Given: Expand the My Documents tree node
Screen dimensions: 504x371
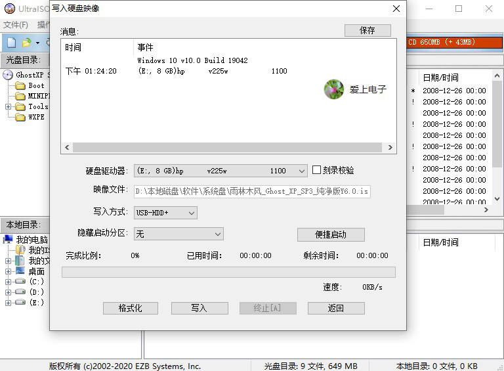Looking at the screenshot, I should 9,261.
